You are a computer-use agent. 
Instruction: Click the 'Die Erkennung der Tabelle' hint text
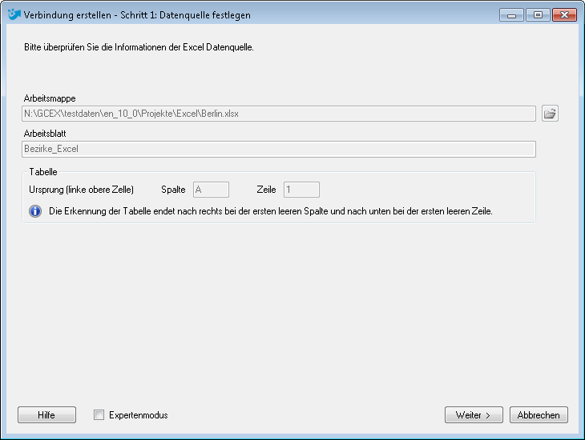click(x=271, y=211)
